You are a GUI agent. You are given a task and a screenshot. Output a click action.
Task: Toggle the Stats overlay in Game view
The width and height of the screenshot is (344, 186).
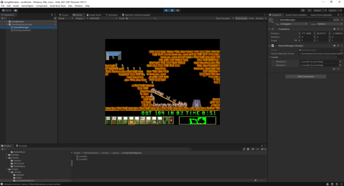pos(251,18)
